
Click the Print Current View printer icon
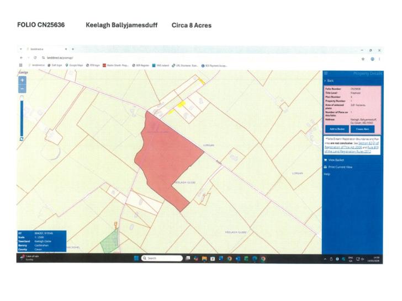coord(326,167)
